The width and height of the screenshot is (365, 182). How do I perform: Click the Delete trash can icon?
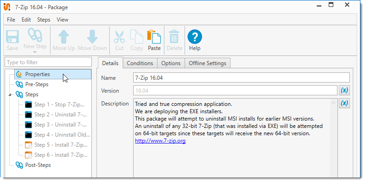coord(174,37)
